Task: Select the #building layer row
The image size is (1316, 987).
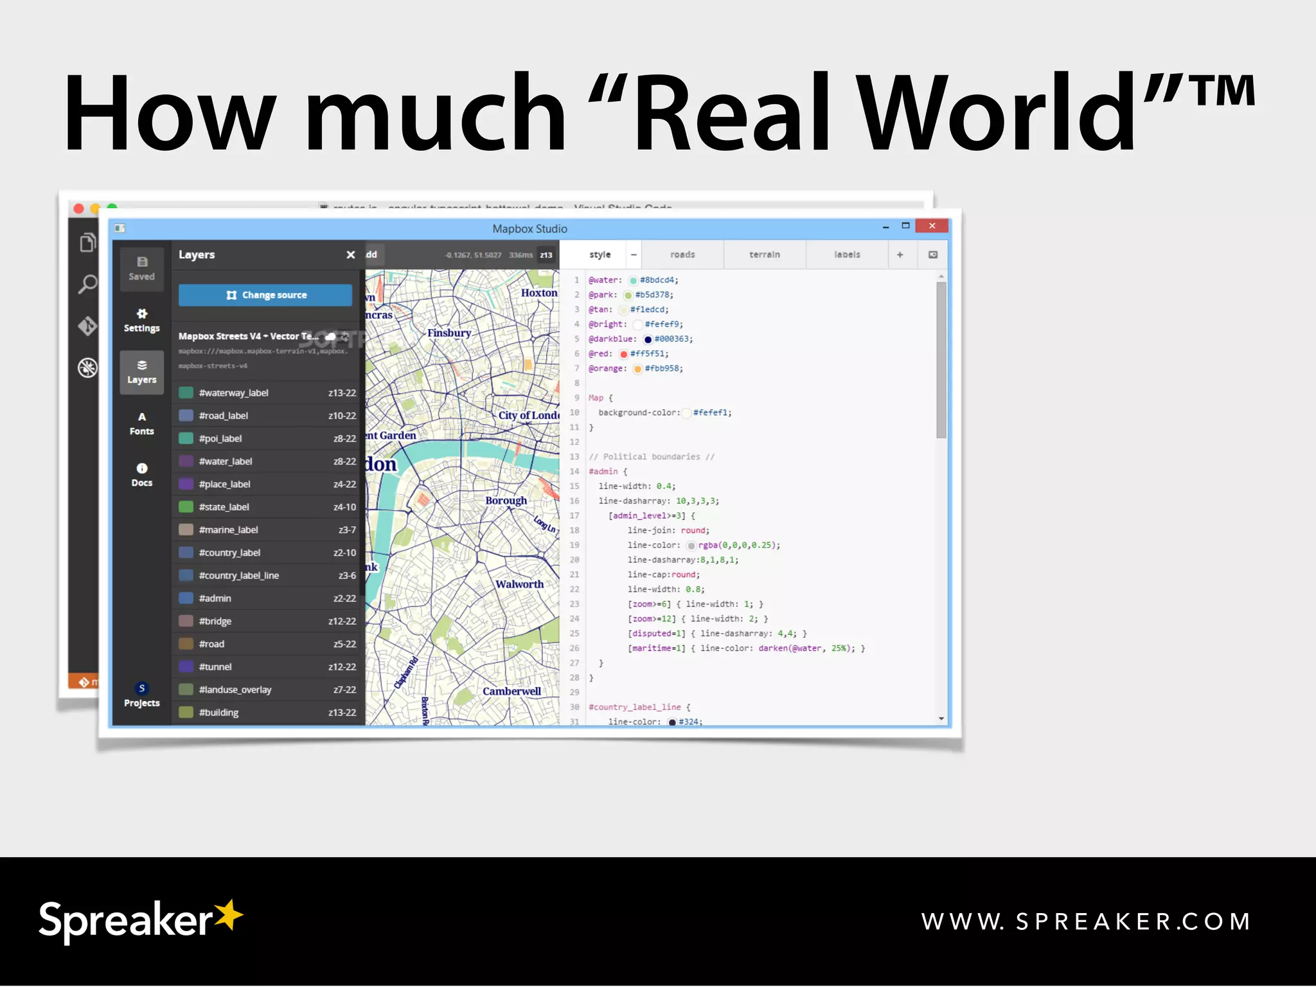Action: [x=267, y=712]
